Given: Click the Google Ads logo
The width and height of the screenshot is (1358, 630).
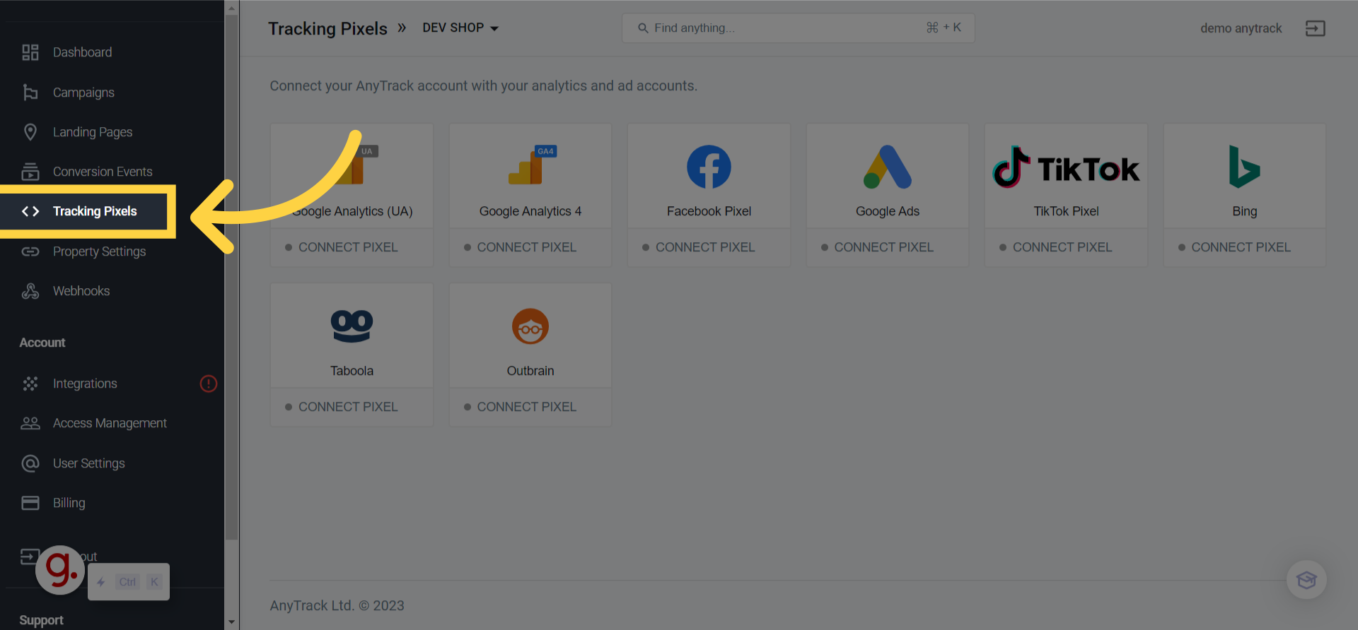Looking at the screenshot, I should click(888, 167).
